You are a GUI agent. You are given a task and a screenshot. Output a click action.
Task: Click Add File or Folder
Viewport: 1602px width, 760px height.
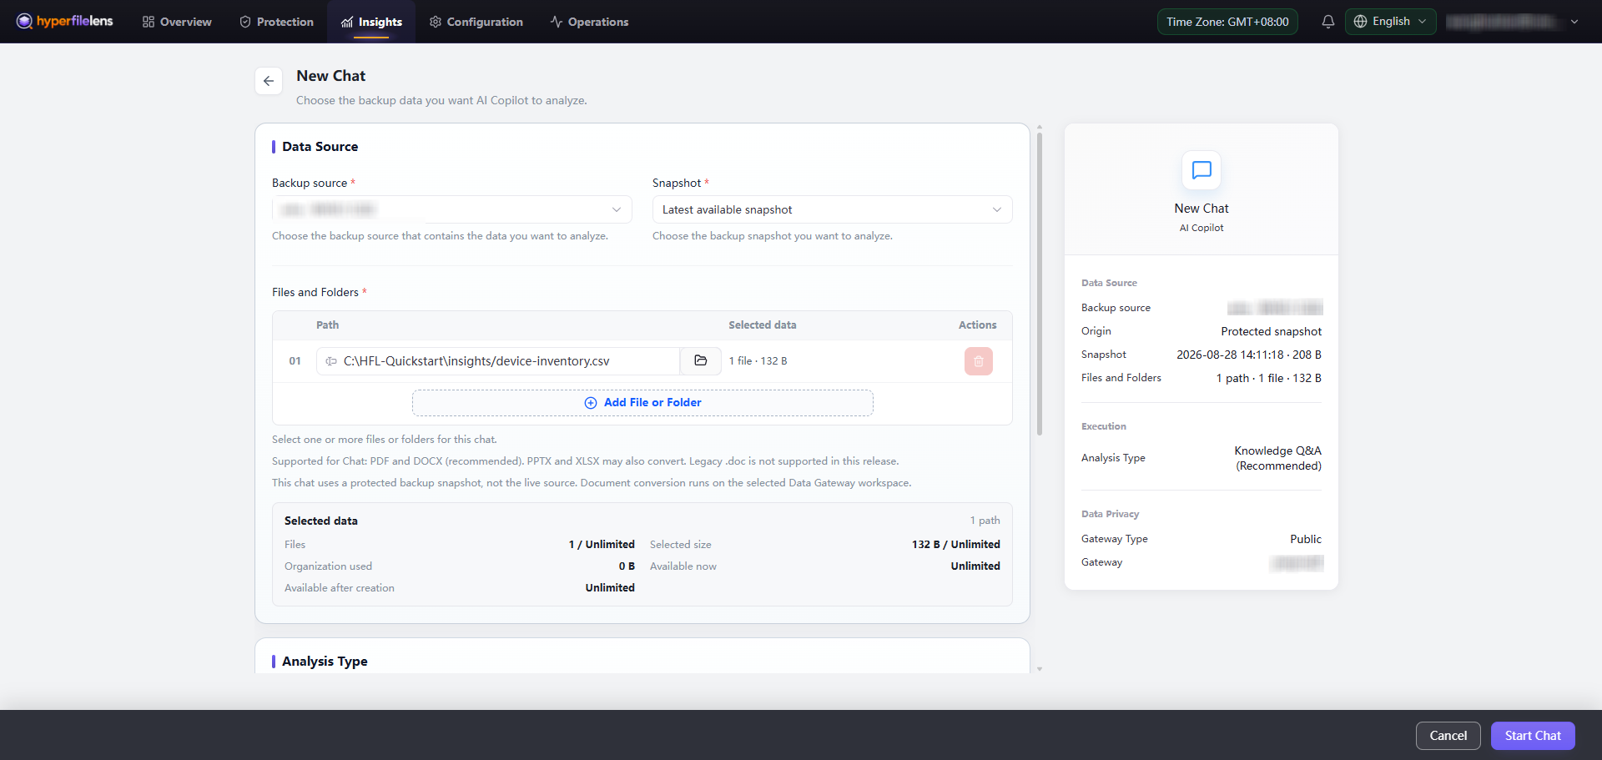tap(642, 403)
